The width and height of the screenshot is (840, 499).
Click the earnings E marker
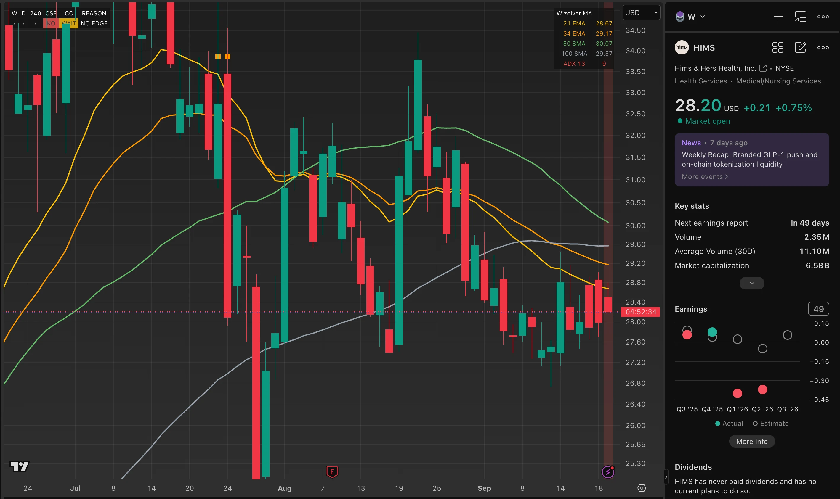pos(332,471)
